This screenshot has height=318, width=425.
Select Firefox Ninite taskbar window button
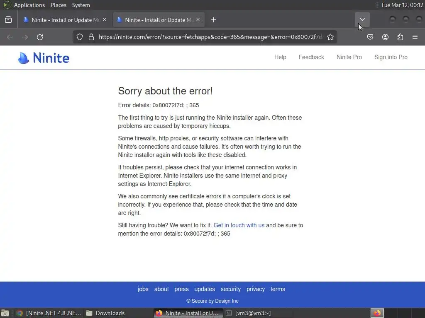(x=188, y=313)
